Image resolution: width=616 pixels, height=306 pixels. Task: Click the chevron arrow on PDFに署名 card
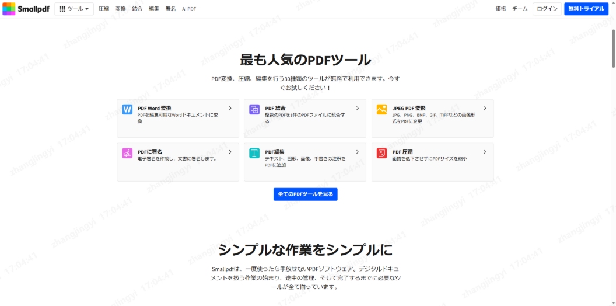point(230,152)
